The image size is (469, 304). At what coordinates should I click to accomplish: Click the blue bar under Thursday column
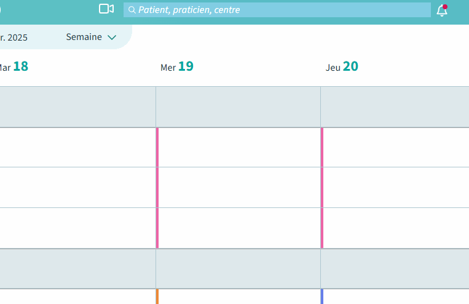[322, 297]
